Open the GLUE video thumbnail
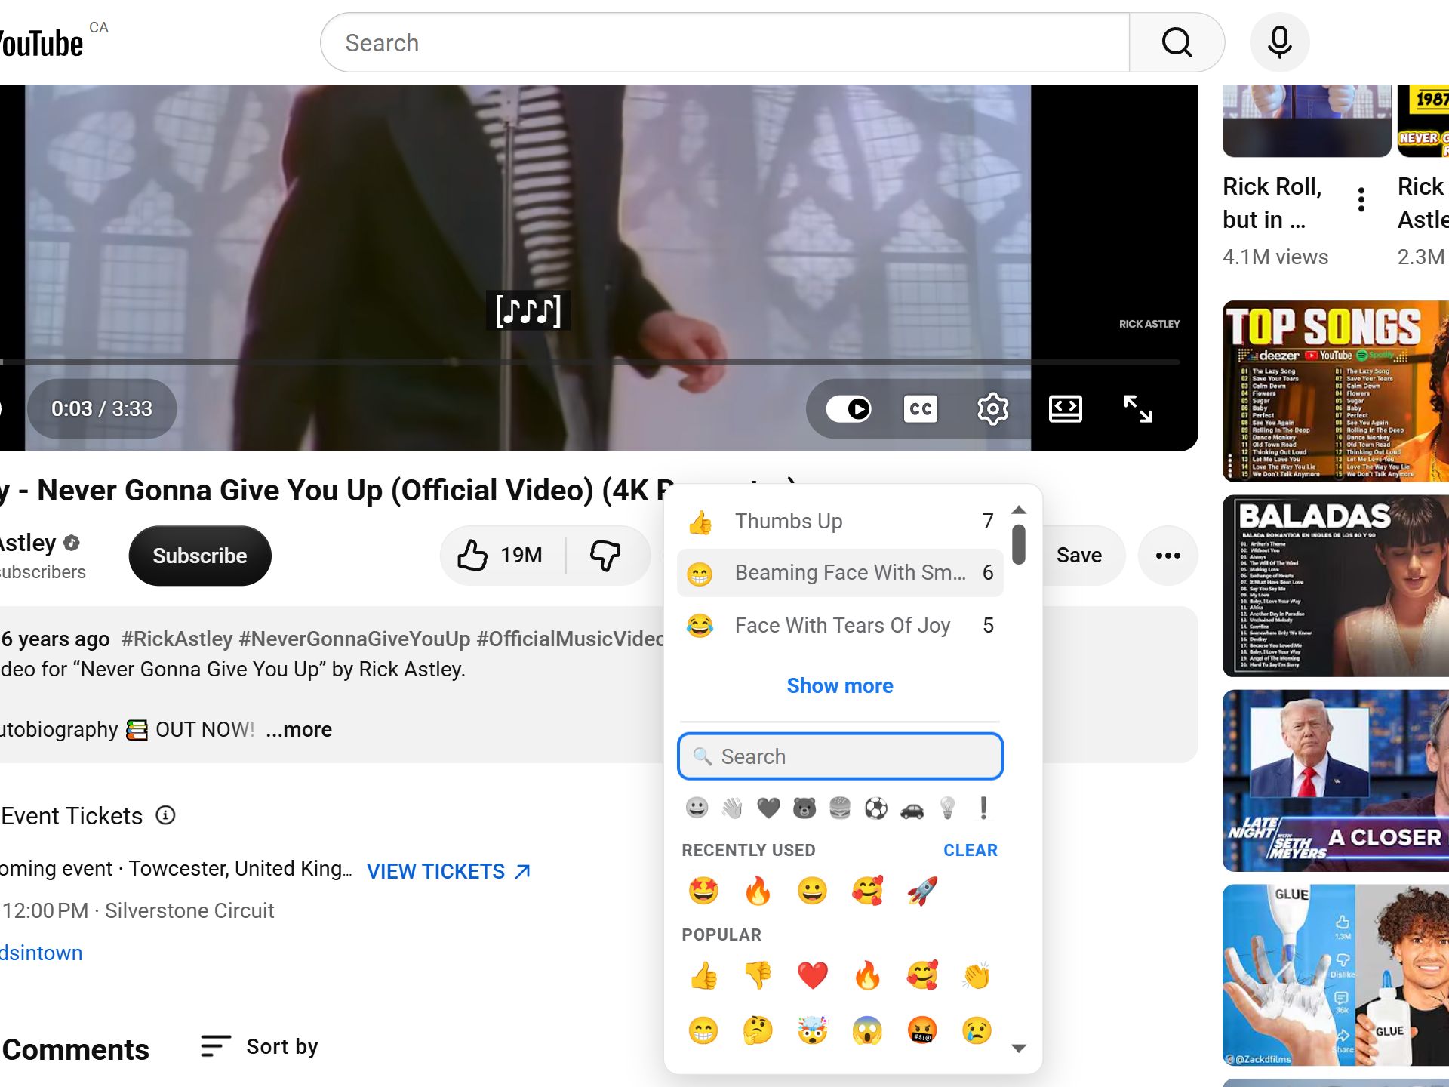Screen dimensions: 1449x1087 [1336, 975]
